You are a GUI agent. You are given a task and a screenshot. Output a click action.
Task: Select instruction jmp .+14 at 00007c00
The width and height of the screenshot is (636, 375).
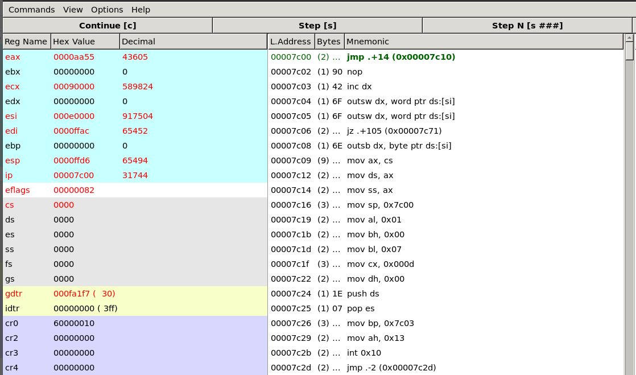point(446,57)
